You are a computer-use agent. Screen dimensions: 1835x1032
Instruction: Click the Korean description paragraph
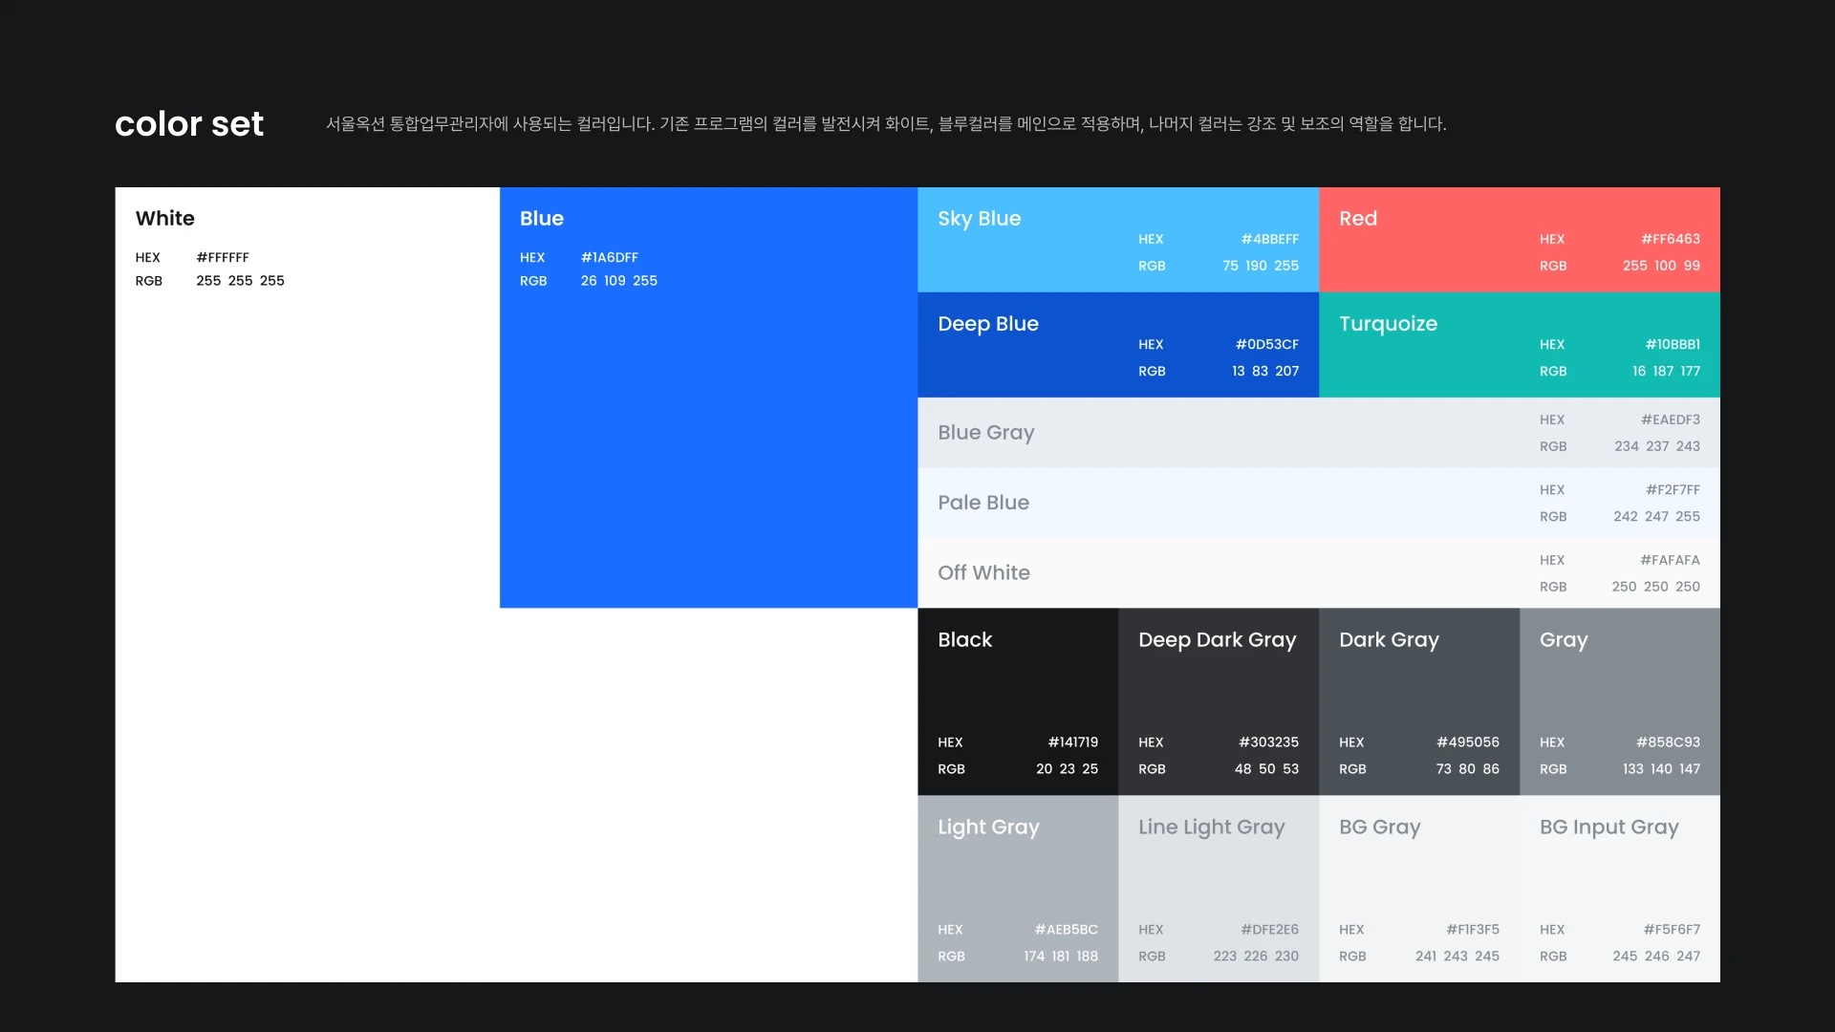[x=885, y=124]
